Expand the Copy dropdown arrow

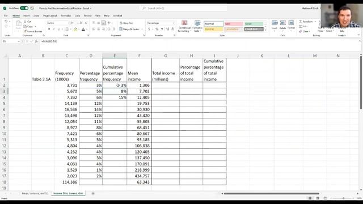pos(35,27)
